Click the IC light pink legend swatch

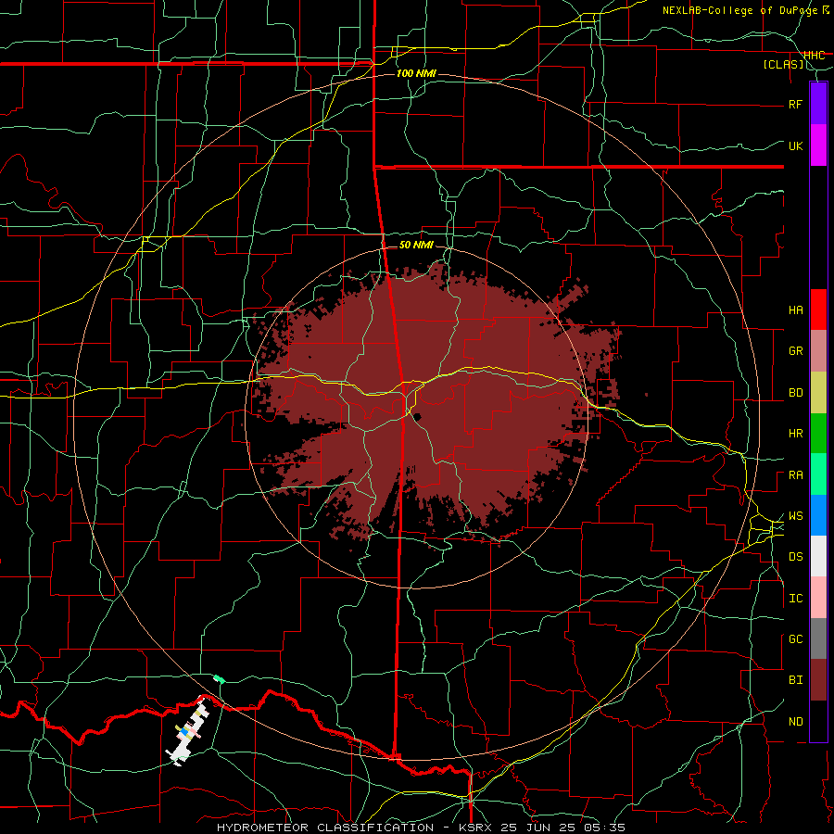pos(818,598)
